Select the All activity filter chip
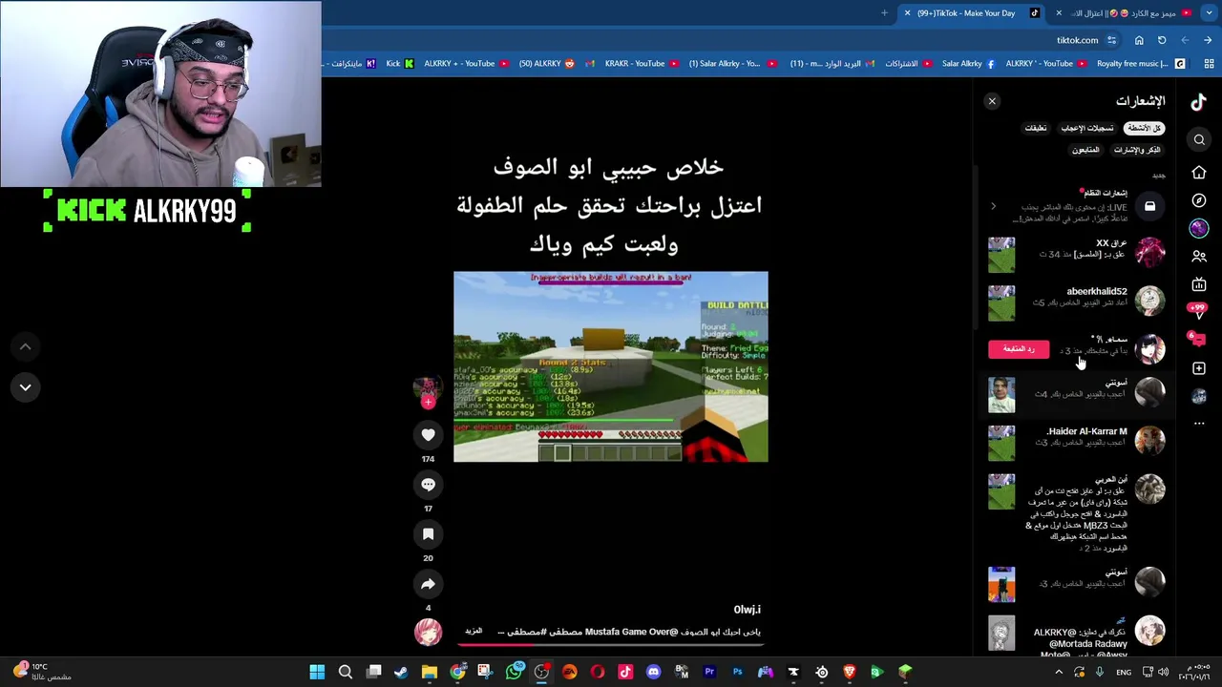Viewport: 1222px width, 687px height. click(x=1144, y=128)
